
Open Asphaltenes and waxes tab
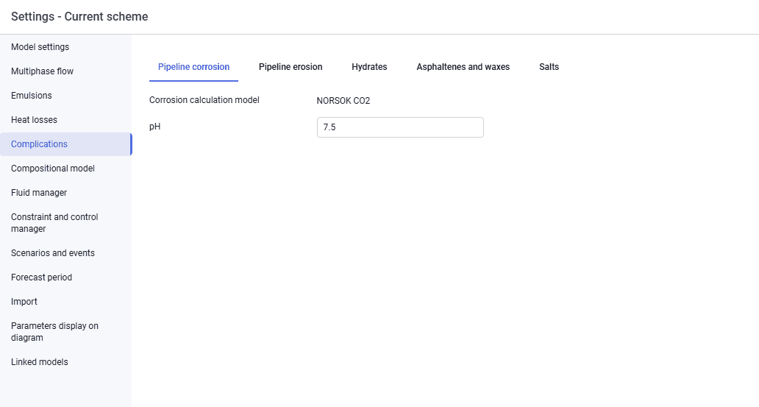click(x=463, y=67)
